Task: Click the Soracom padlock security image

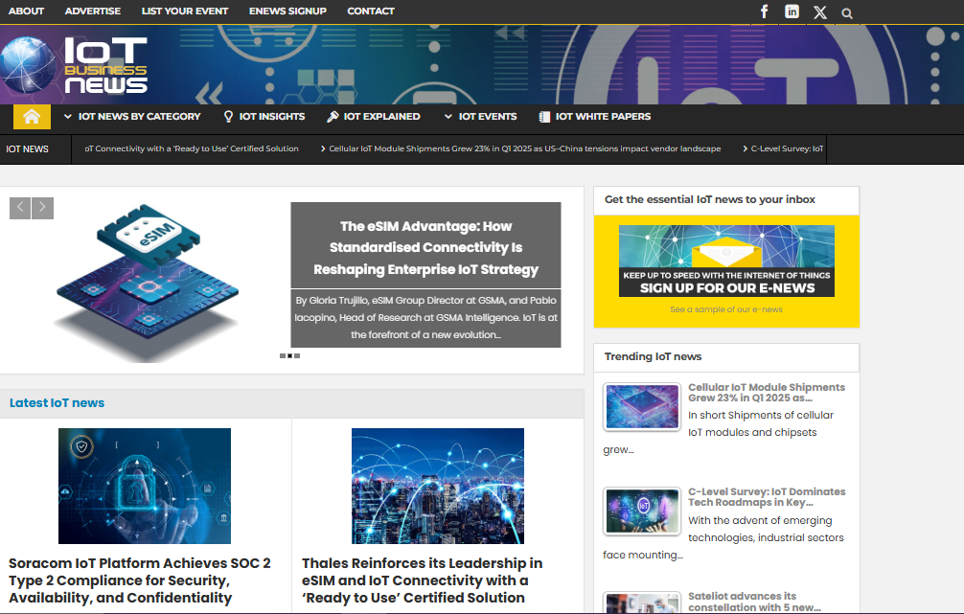Action: [145, 487]
